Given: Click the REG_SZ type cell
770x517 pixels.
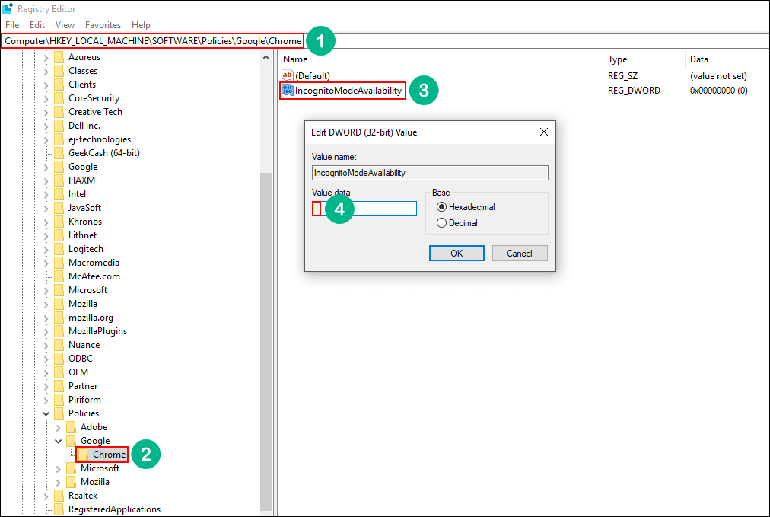Looking at the screenshot, I should pyautogui.click(x=622, y=75).
